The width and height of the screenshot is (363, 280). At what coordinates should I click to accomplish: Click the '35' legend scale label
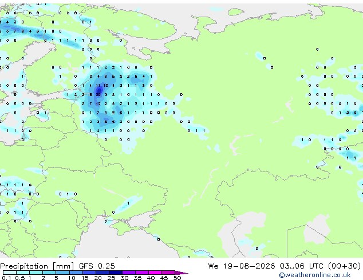(137, 278)
